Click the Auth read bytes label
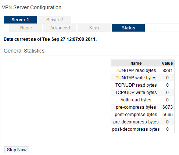 (136, 100)
